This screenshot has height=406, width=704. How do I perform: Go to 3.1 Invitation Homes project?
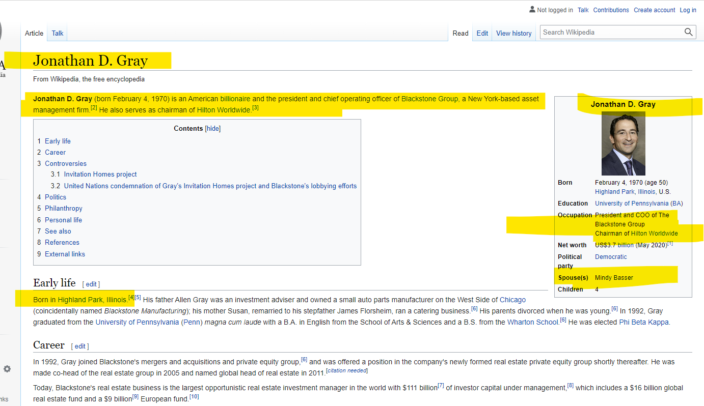pos(100,175)
